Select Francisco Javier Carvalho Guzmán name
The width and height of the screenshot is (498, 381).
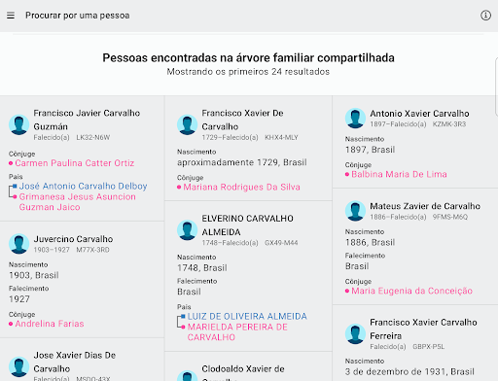(87, 120)
